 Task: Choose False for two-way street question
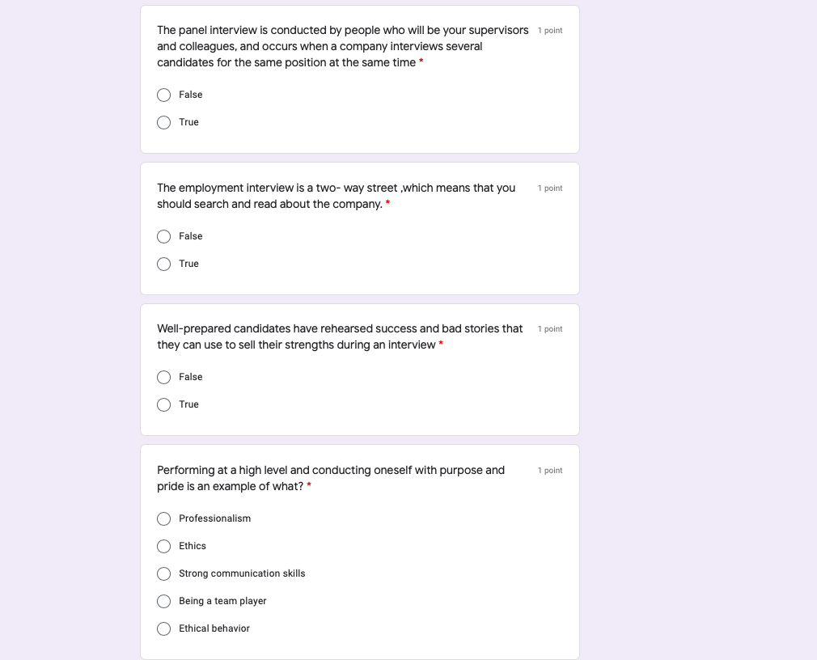(163, 236)
